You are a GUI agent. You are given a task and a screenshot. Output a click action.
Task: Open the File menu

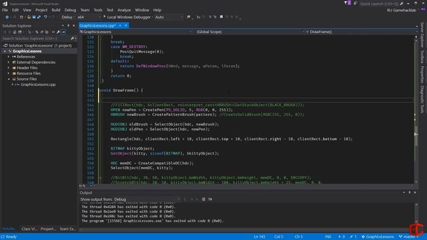tap(5, 10)
